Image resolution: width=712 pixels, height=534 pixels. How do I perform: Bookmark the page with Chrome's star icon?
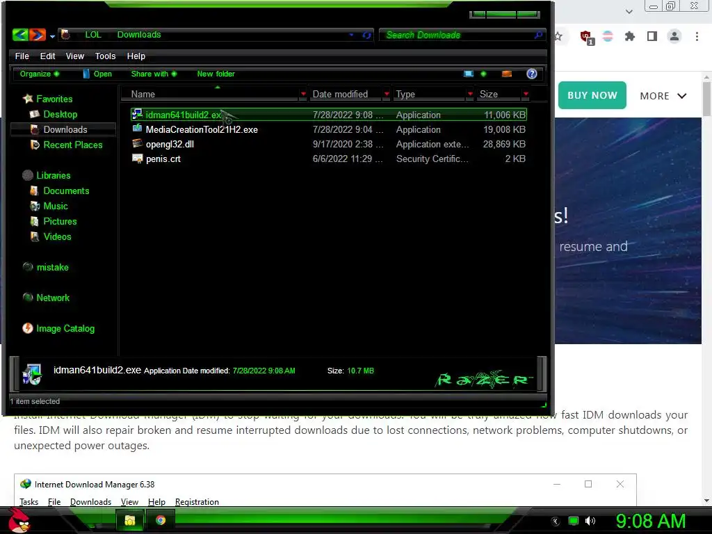click(x=558, y=36)
